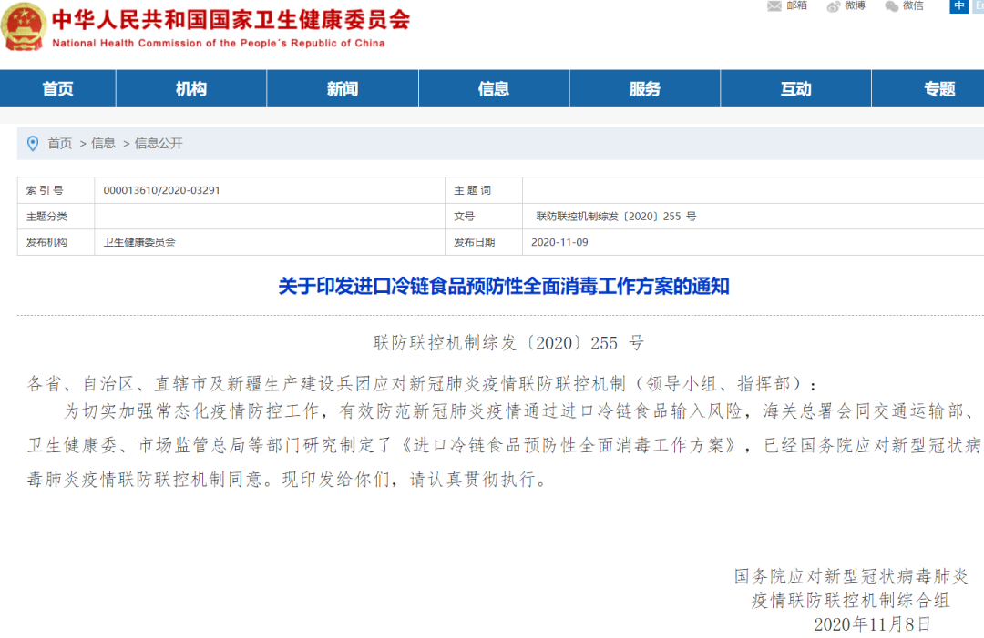This screenshot has height=638, width=984.
Task: Click the 信息公开 breadcrumb link
Action: [159, 143]
